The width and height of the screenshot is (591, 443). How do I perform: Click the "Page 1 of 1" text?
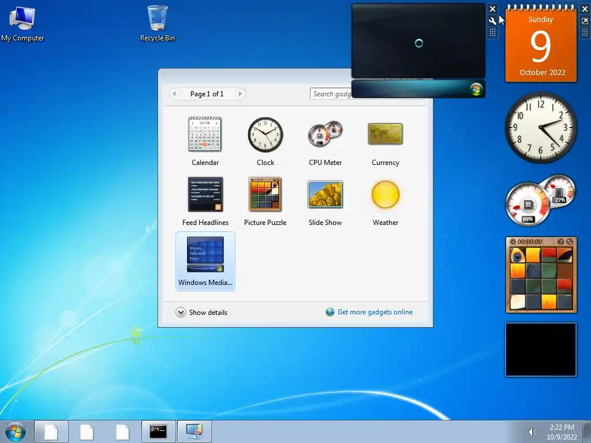207,94
